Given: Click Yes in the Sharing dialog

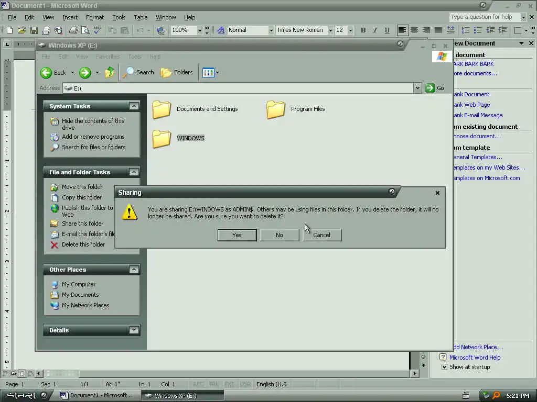Looking at the screenshot, I should tap(237, 235).
